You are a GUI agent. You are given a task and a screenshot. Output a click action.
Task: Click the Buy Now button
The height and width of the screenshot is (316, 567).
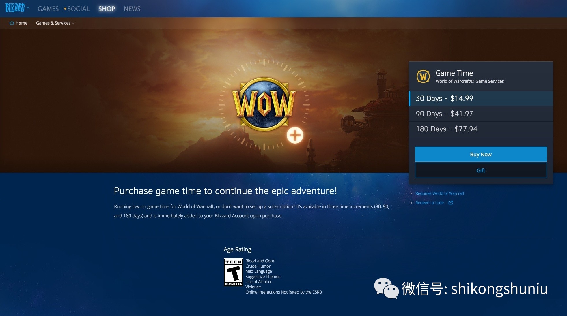(481, 154)
